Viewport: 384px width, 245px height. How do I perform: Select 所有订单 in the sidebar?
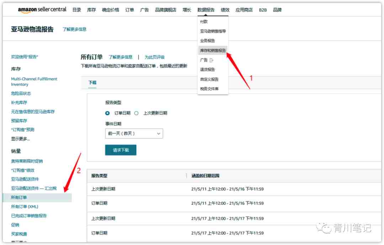pos(37,198)
